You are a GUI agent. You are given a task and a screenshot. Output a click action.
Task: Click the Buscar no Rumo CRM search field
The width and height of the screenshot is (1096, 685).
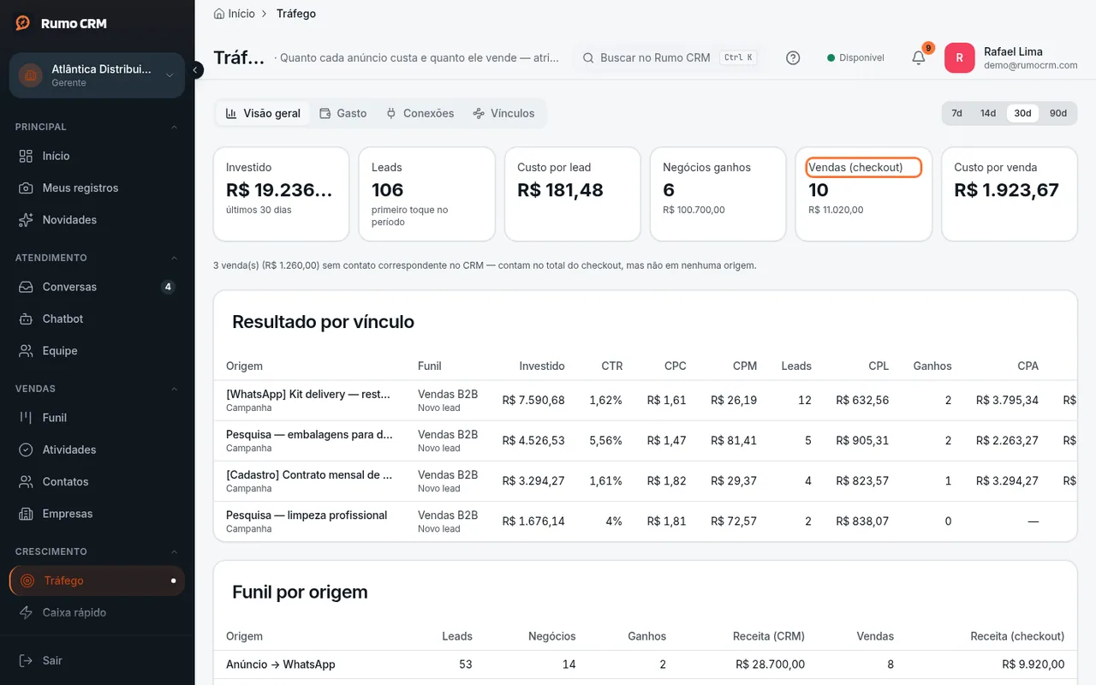[670, 58]
